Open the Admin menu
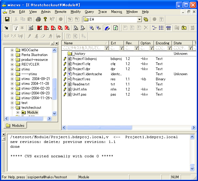198x181 pixels. click(x=46, y=12)
